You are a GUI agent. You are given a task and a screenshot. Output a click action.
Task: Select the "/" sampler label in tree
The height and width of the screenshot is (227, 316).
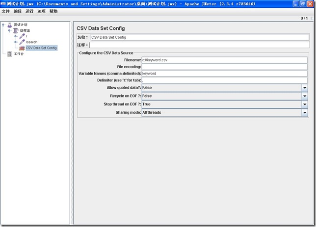[26, 36]
